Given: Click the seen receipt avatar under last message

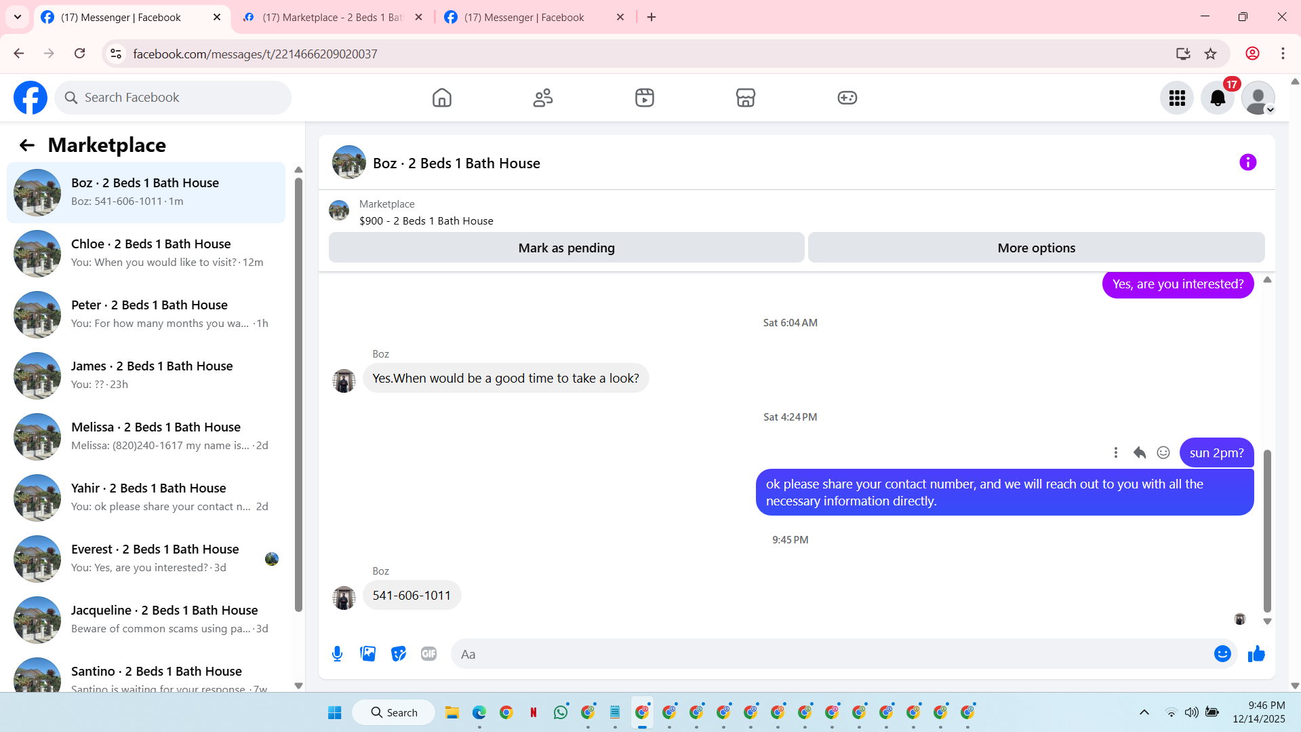Looking at the screenshot, I should tap(1240, 619).
